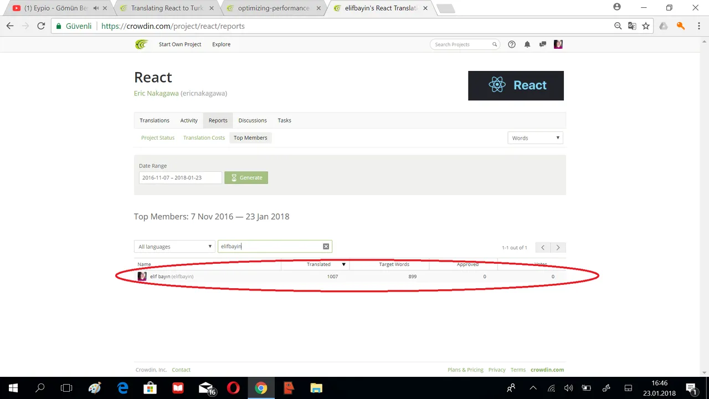Click the green secure lock icon
This screenshot has width=709, height=399.
click(x=58, y=26)
